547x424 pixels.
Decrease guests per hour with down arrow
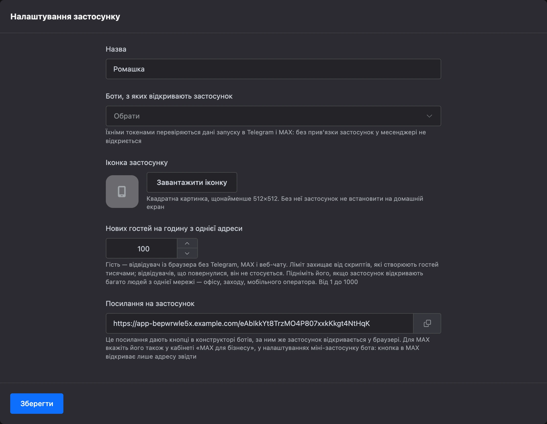pyautogui.click(x=187, y=253)
